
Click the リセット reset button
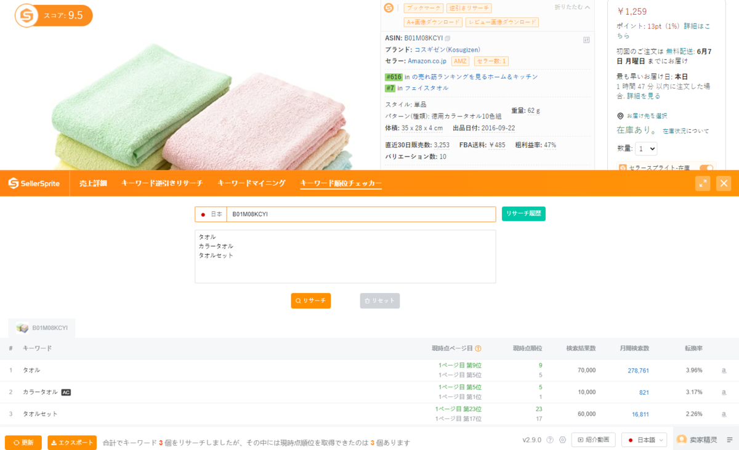(380, 300)
